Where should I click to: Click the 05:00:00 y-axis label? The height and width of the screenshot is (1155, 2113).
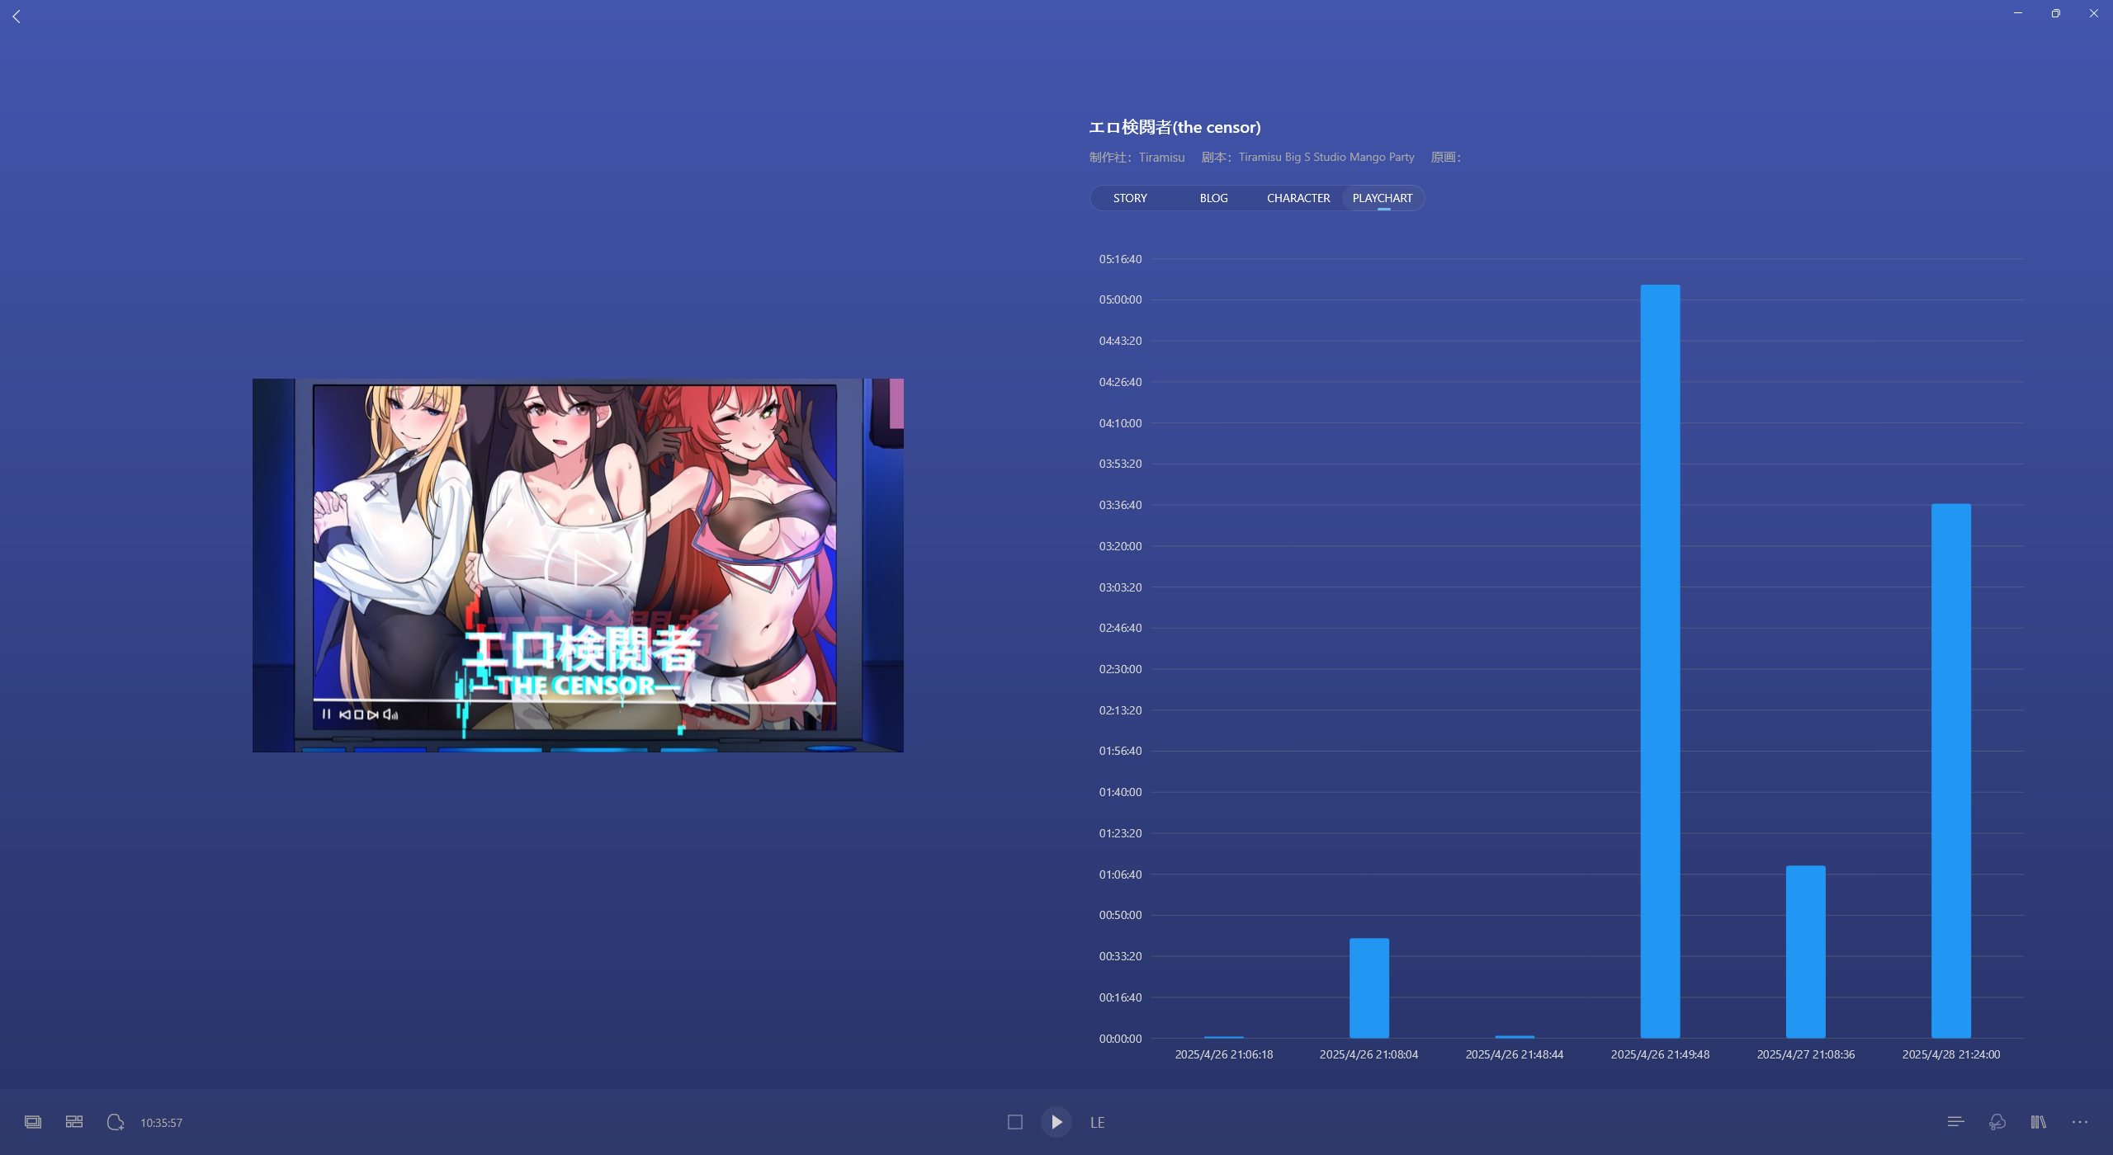coord(1120,299)
